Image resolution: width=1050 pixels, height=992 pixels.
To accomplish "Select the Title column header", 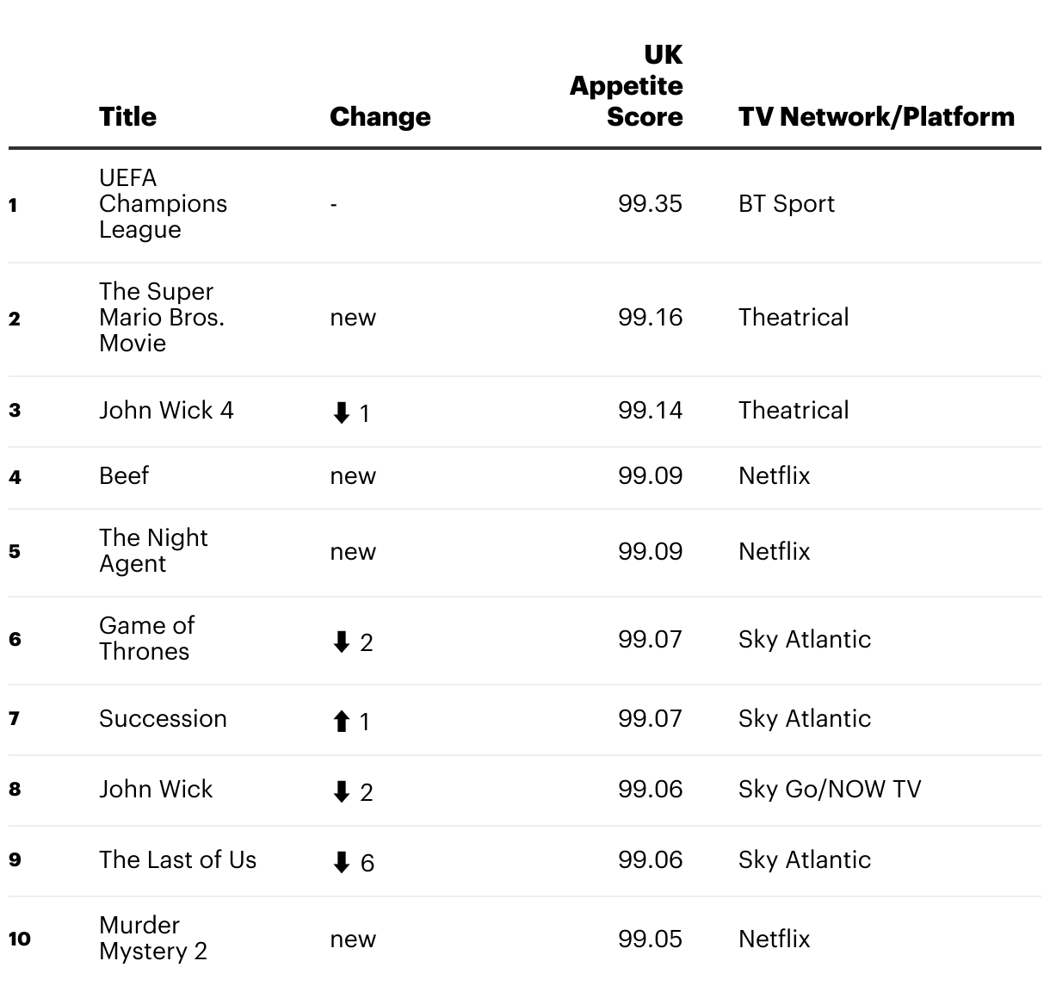I will point(127,116).
